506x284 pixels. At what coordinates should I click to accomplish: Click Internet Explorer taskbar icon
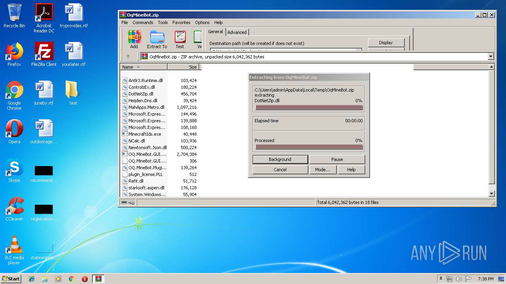(x=32, y=279)
